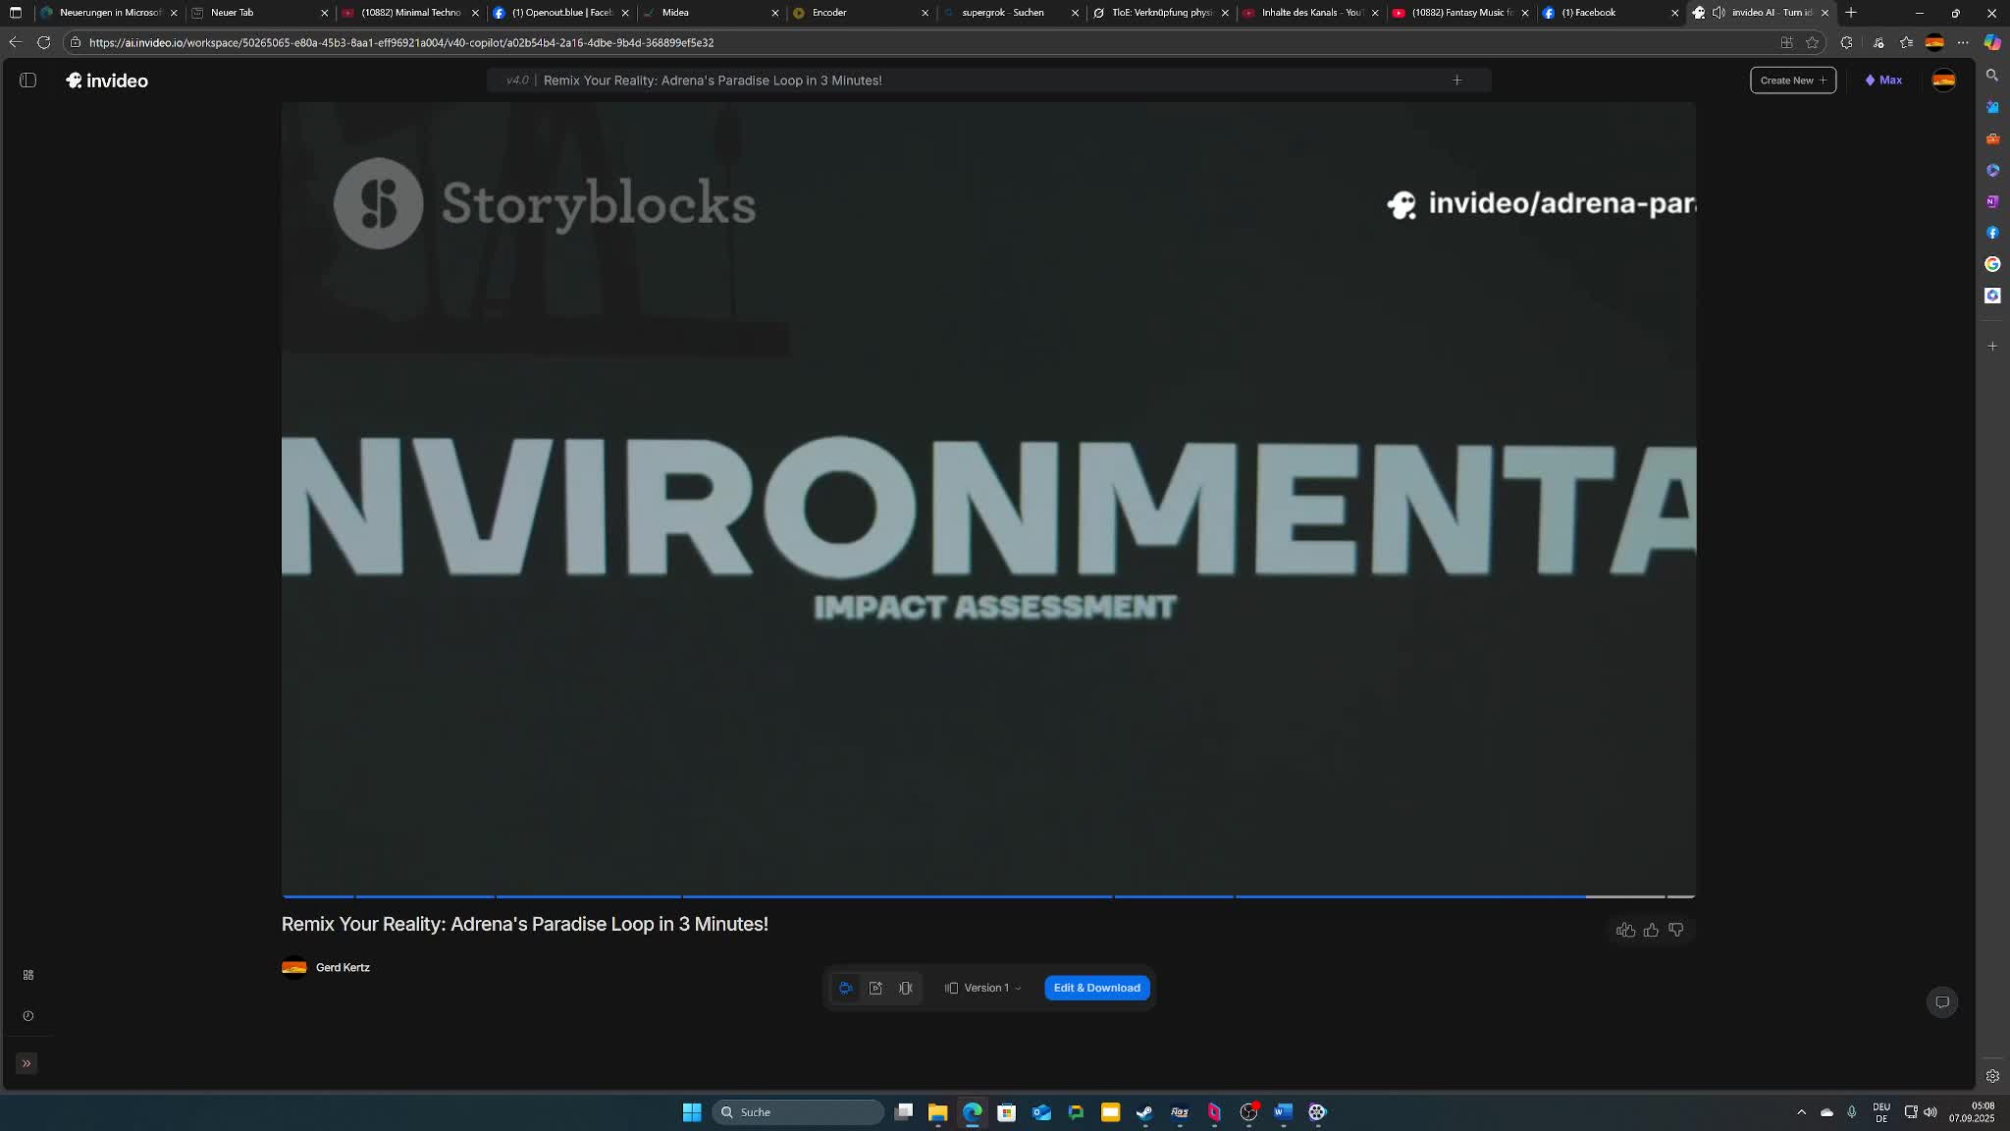Open the Version 1 dropdown
Viewport: 2010px width, 1131px height.
(983, 988)
